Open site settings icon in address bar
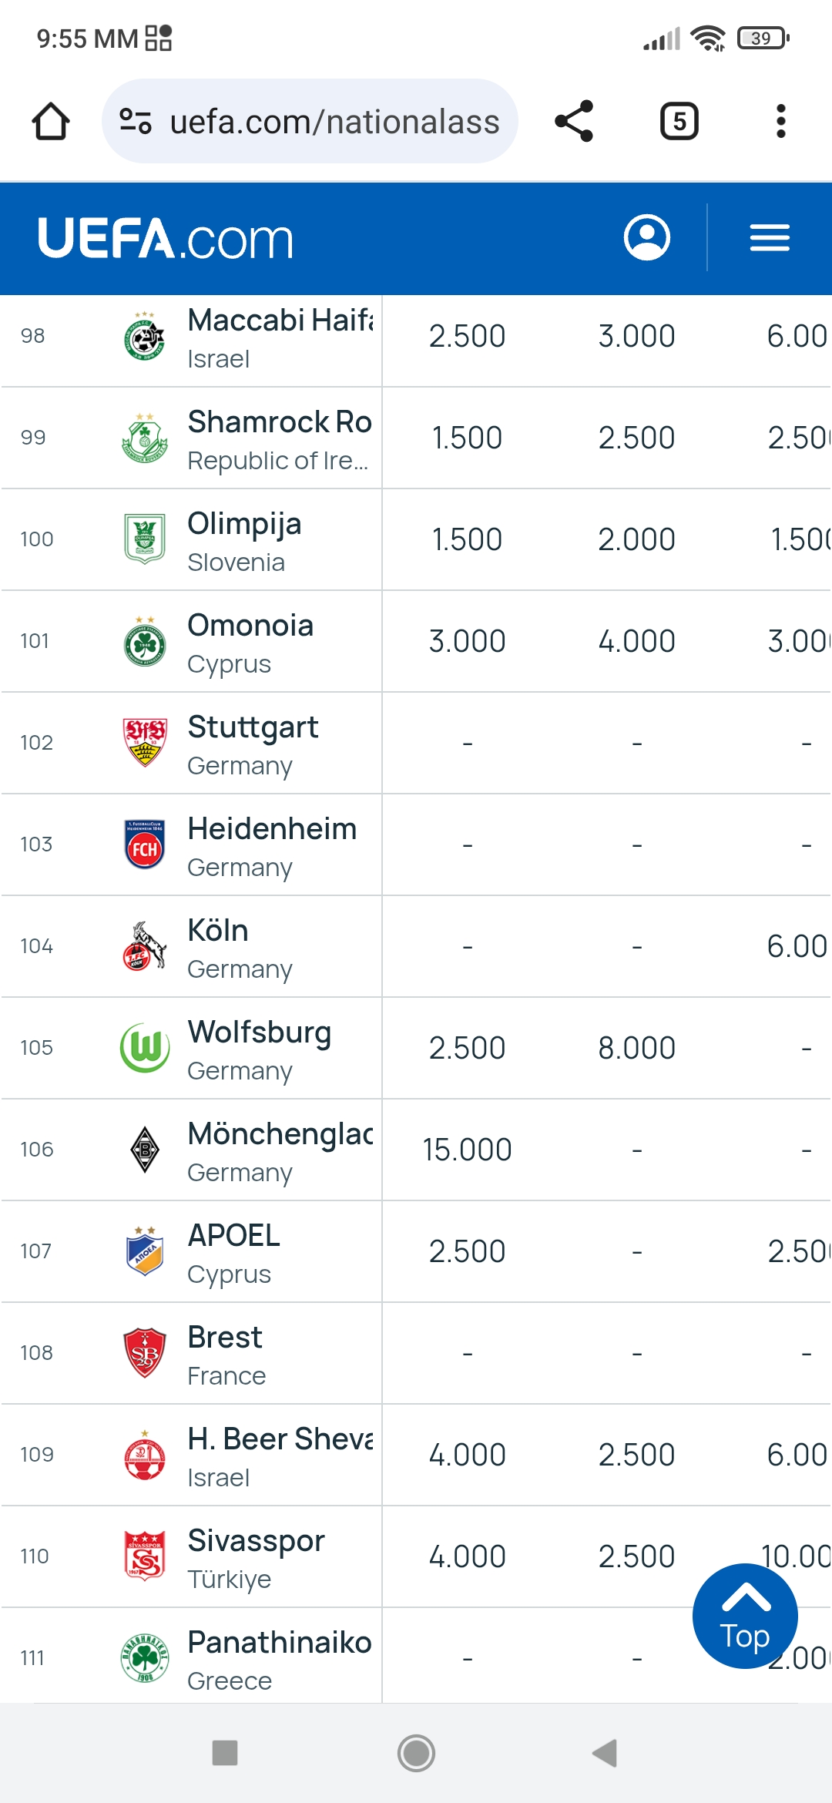The width and height of the screenshot is (832, 1803). [136, 122]
